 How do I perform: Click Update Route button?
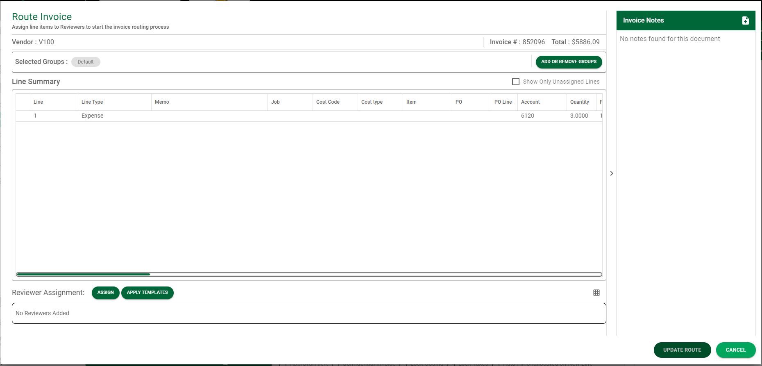682,350
